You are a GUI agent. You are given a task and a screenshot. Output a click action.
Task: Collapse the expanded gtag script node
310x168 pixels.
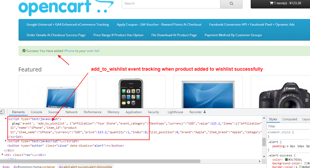[x=6, y=119]
